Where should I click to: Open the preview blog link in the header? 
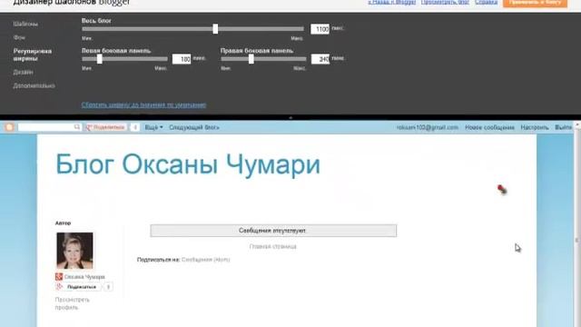(445, 2)
